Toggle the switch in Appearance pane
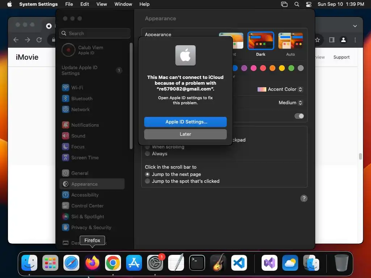Viewport: 371px width, 278px height. point(299,116)
